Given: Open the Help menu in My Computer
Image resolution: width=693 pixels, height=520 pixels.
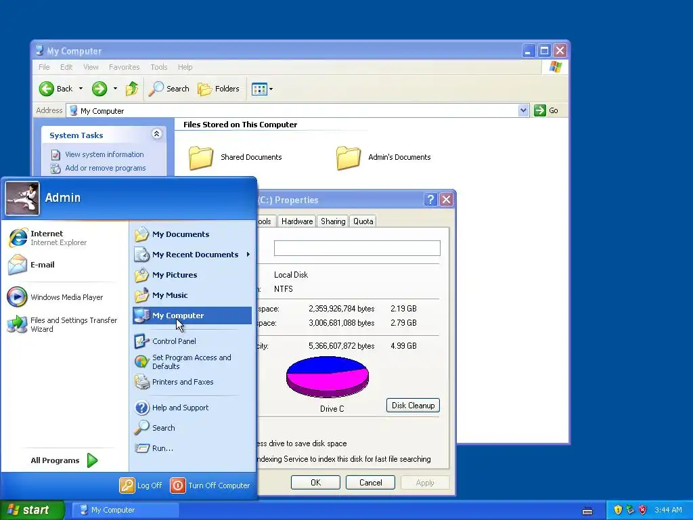Looking at the screenshot, I should [x=185, y=67].
